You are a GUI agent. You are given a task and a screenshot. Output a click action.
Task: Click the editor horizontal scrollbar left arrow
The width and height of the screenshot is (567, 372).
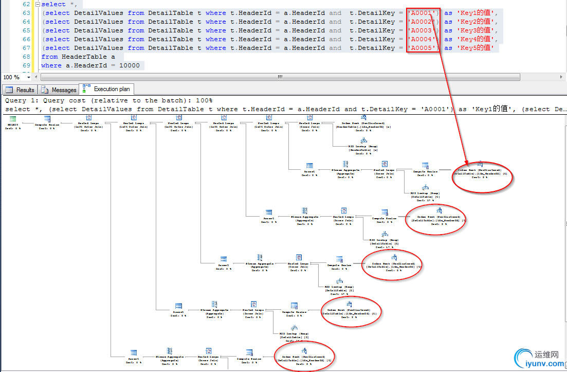click(x=36, y=77)
